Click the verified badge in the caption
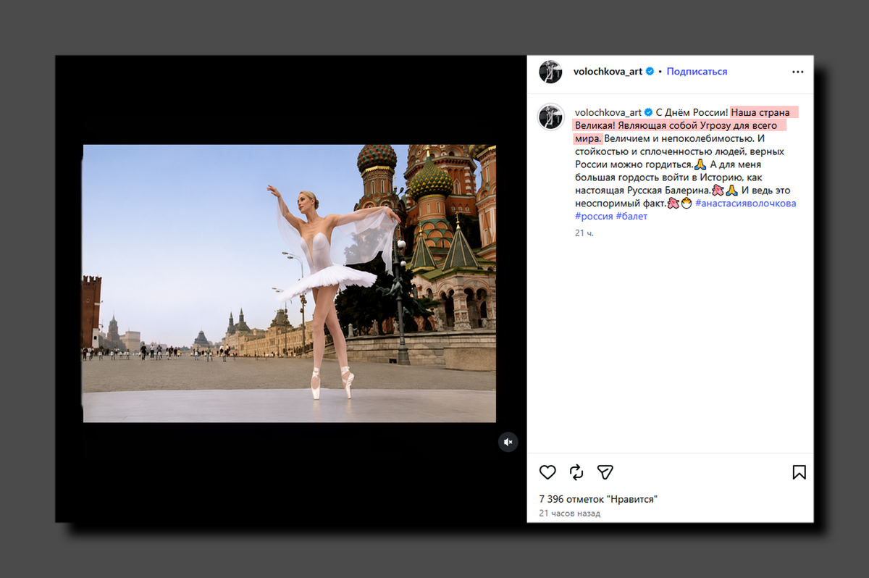The height and width of the screenshot is (578, 869). (x=649, y=112)
